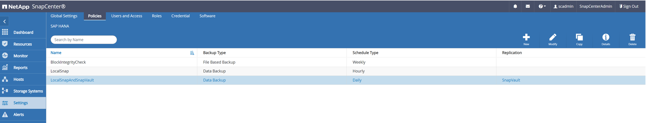Open policy Details info icon
This screenshot has width=646, height=123.
click(606, 37)
